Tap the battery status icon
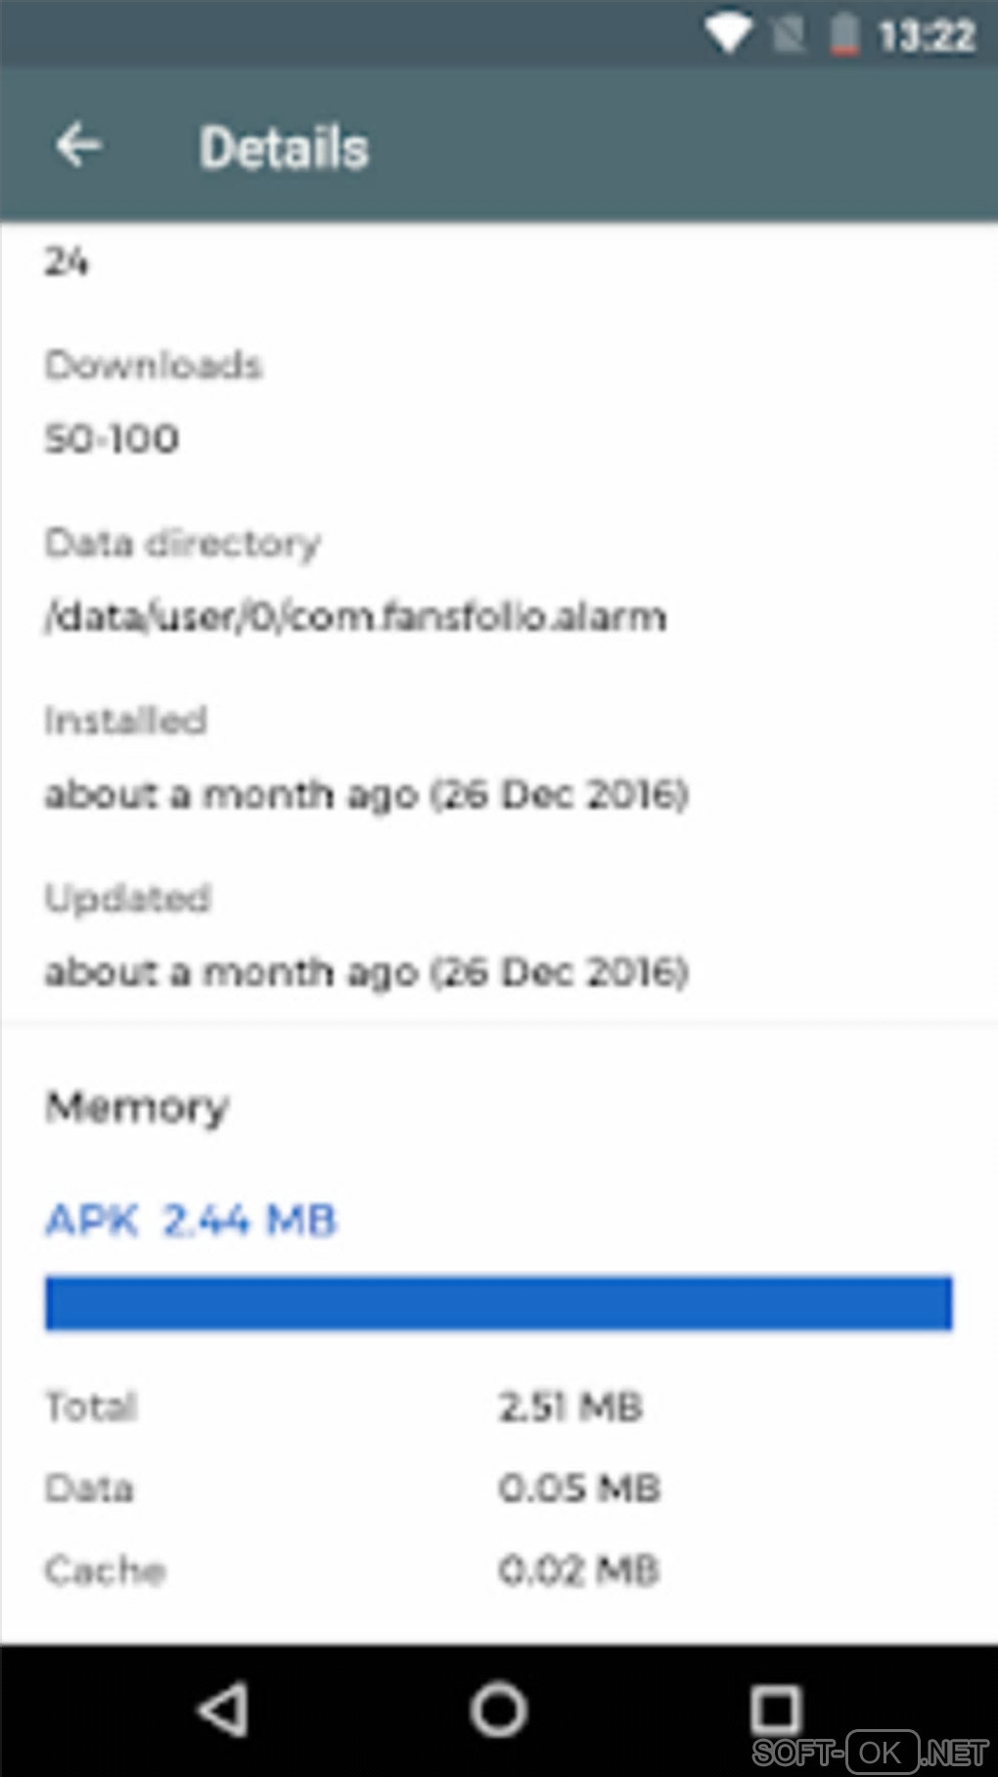The width and height of the screenshot is (998, 1777). click(x=844, y=36)
